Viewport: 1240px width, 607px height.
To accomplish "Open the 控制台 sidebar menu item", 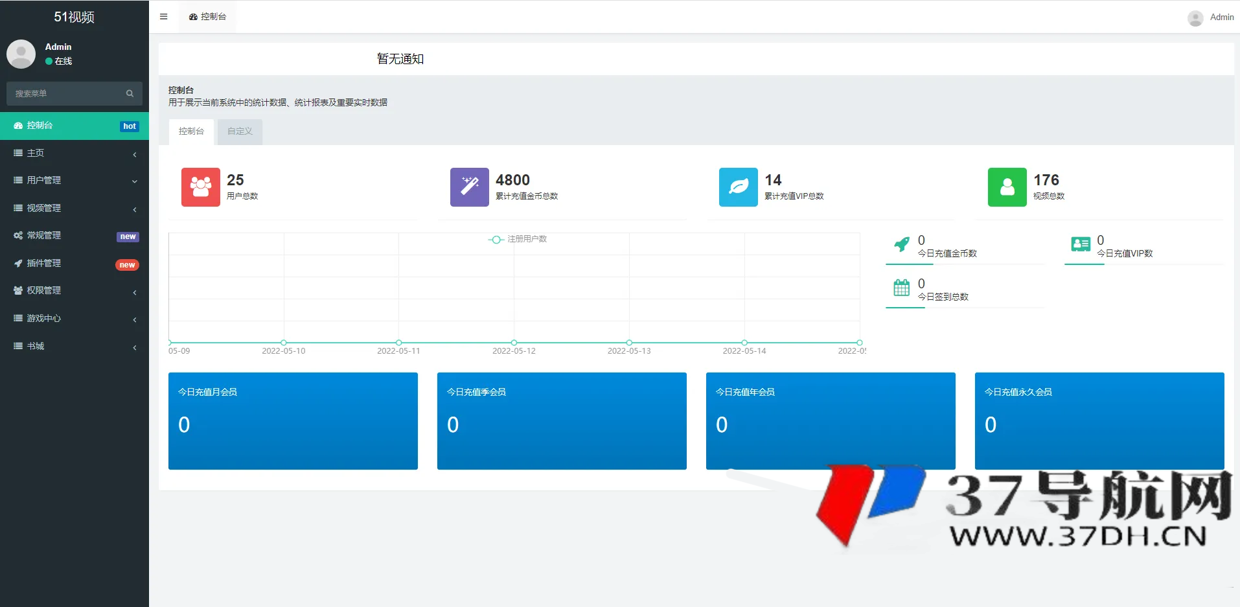I will tap(75, 126).
